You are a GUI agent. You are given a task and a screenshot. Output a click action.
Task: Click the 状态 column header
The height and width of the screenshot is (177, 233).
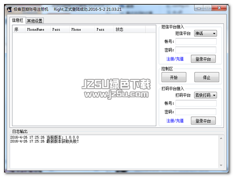[x=129, y=29]
